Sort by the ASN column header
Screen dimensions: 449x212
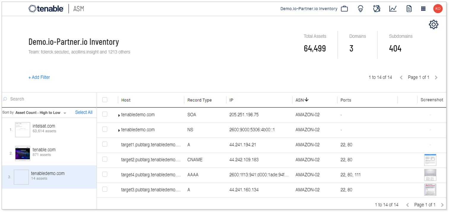(x=300, y=100)
